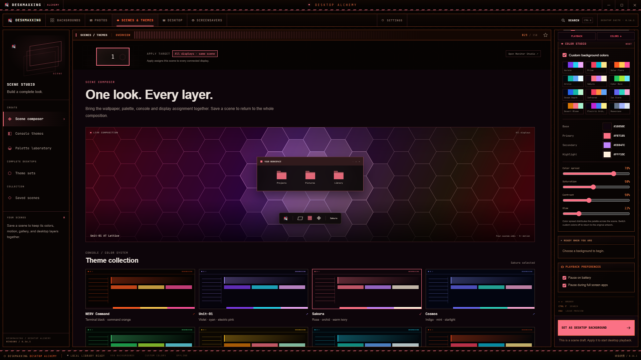Toggle Custom background colors checkbox
Image resolution: width=641 pixels, height=360 pixels.
(565, 55)
